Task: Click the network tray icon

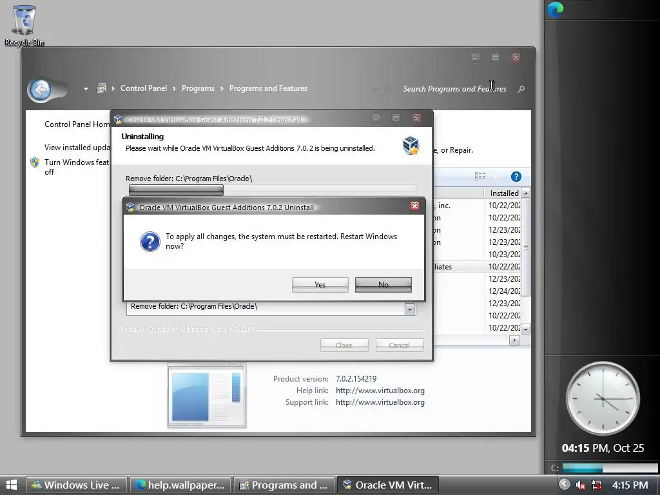Action: tap(596, 485)
